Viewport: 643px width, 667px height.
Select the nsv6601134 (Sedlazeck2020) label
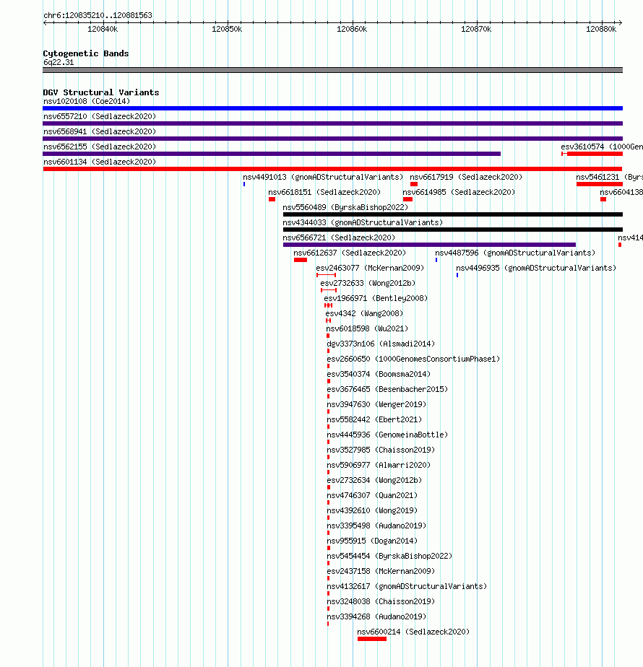tap(100, 162)
